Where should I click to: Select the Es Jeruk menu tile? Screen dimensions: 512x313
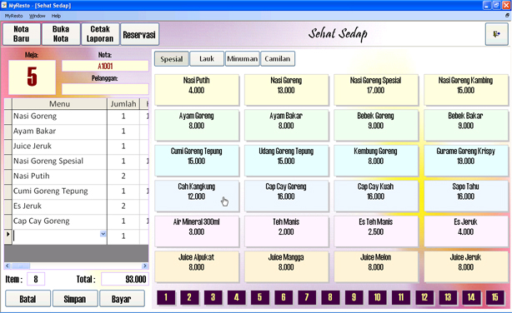coord(466,231)
